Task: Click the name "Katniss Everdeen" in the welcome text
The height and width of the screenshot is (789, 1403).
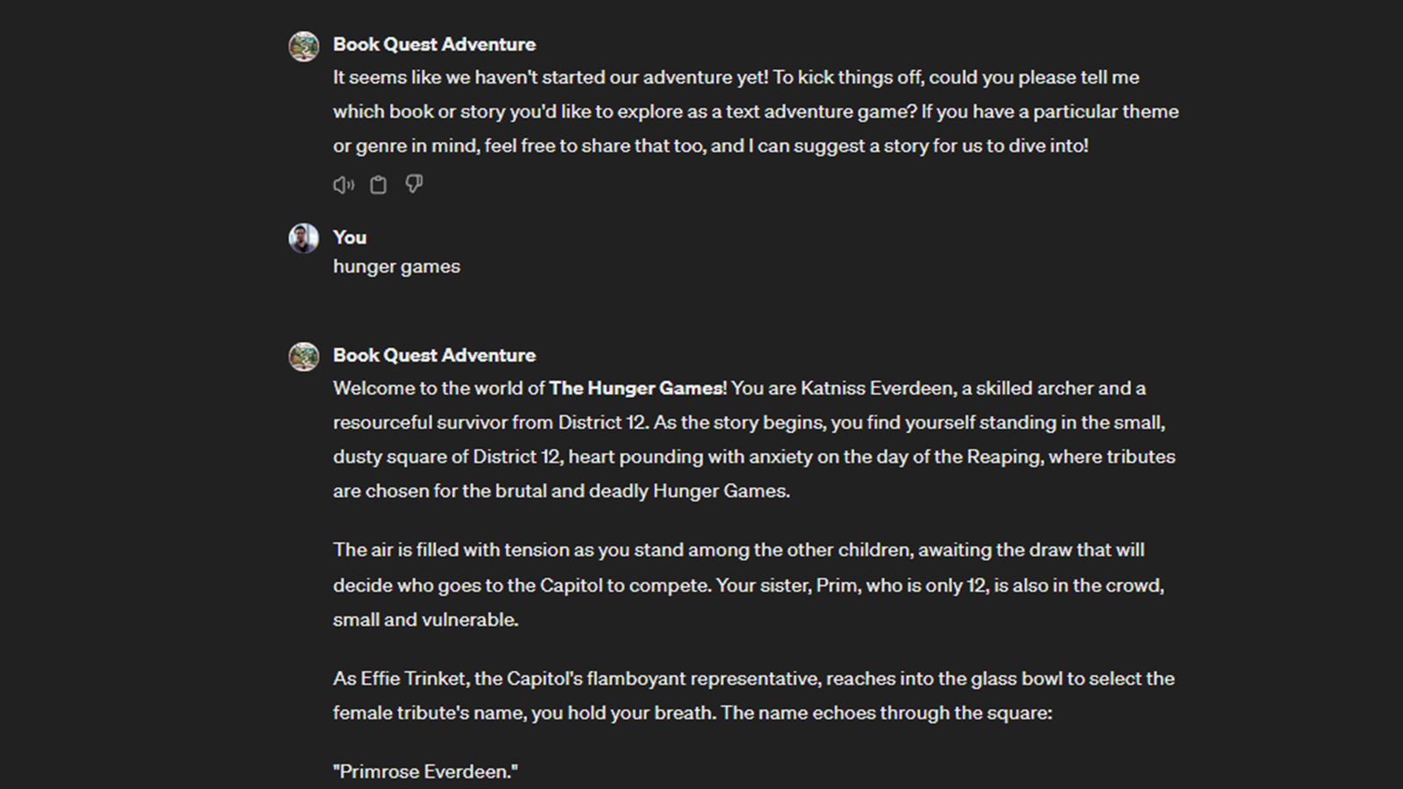Action: coord(877,388)
